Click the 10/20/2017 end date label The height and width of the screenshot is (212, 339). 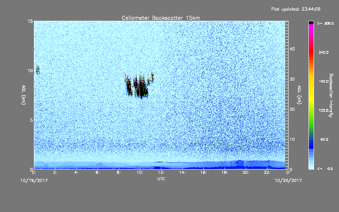pyautogui.click(x=288, y=181)
